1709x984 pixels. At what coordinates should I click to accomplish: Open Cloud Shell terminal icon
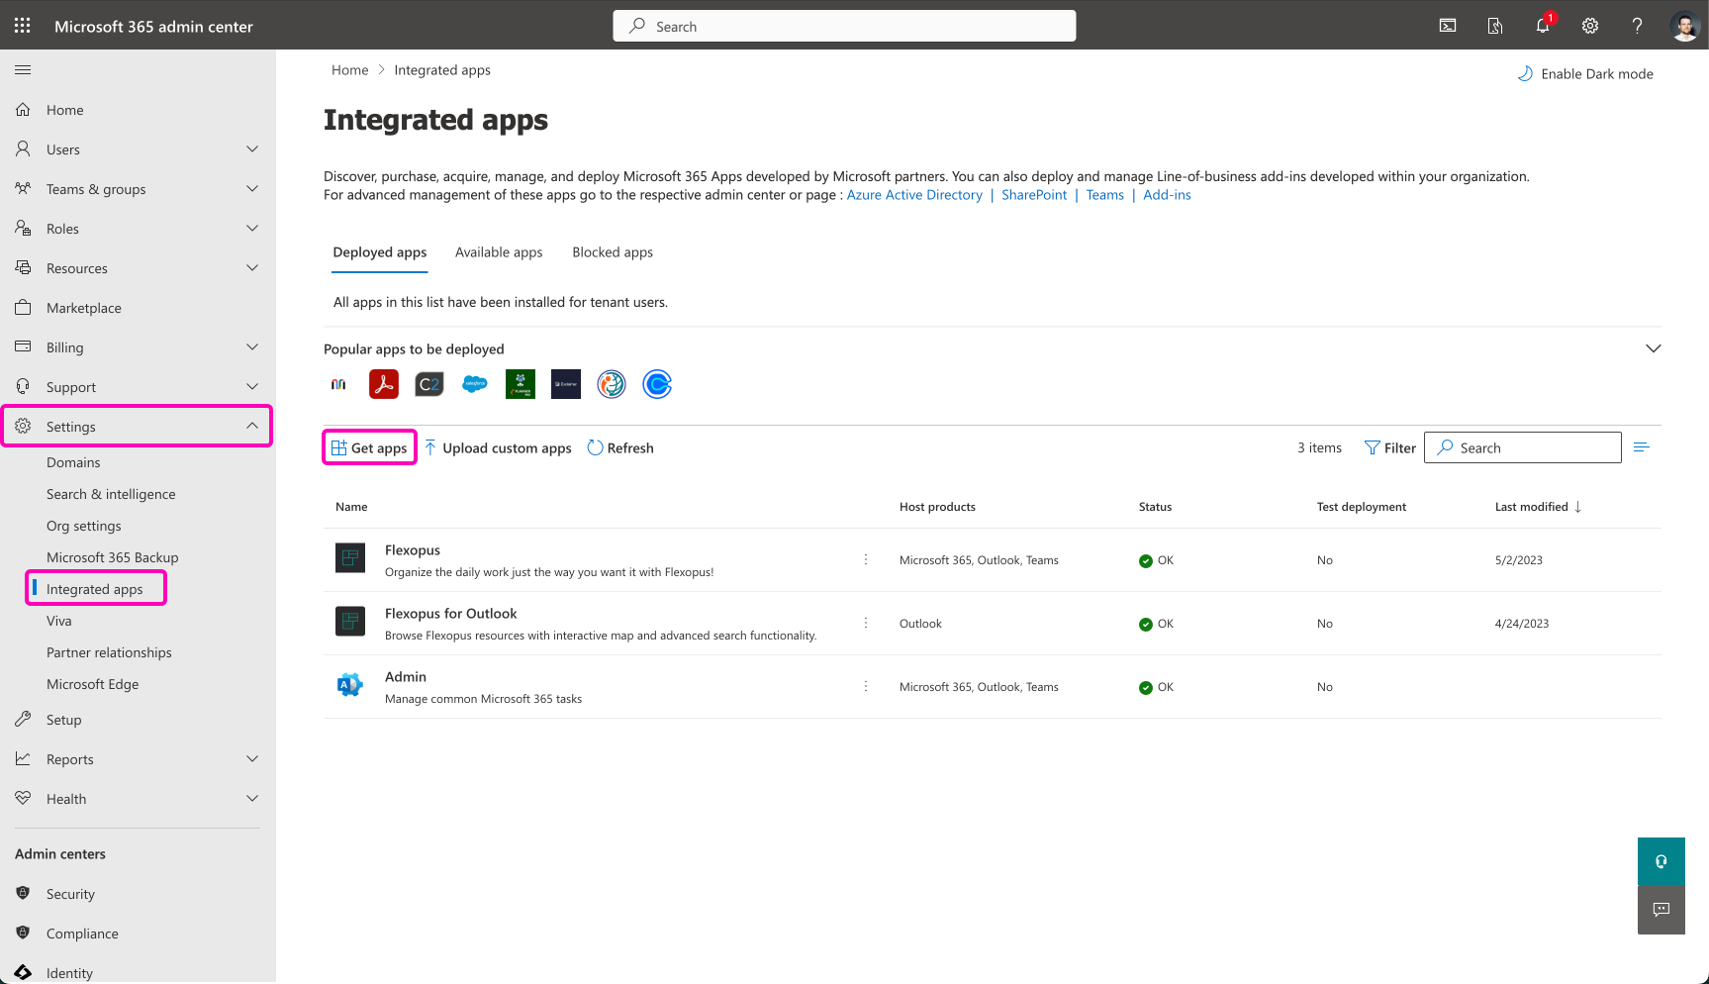[1447, 26]
